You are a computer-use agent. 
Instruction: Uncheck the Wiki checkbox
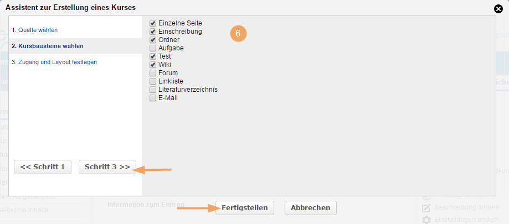click(153, 65)
